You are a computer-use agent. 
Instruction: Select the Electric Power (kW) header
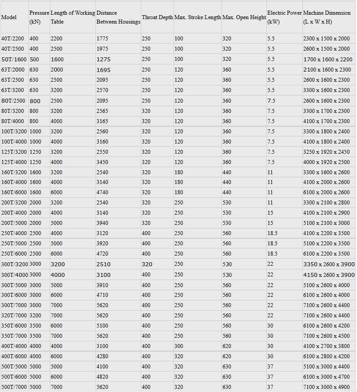285,17
